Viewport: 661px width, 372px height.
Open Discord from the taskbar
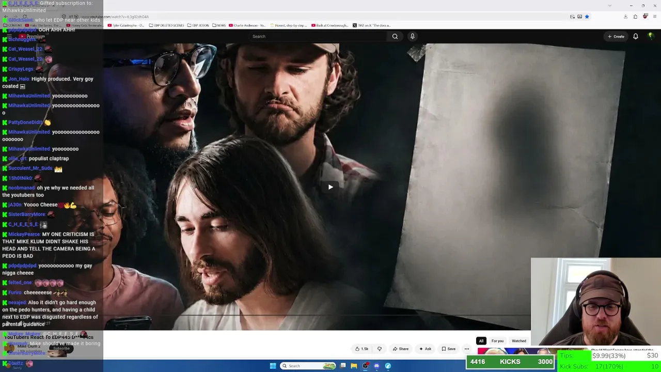tap(376, 366)
